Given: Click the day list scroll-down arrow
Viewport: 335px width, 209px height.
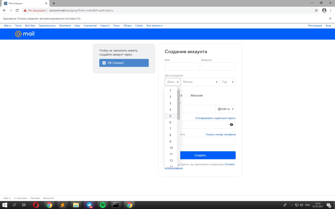Looking at the screenshot, I should (178, 165).
